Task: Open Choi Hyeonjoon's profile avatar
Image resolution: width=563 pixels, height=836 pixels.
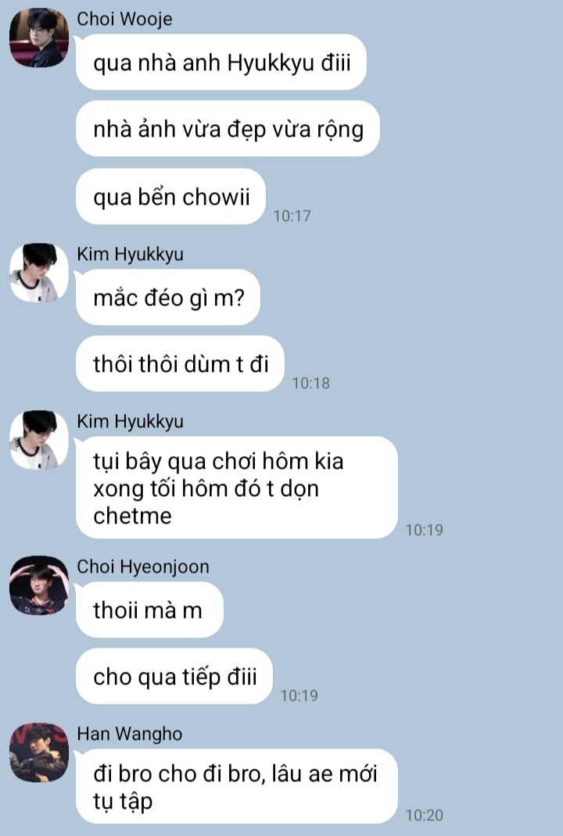Action: pos(39,585)
